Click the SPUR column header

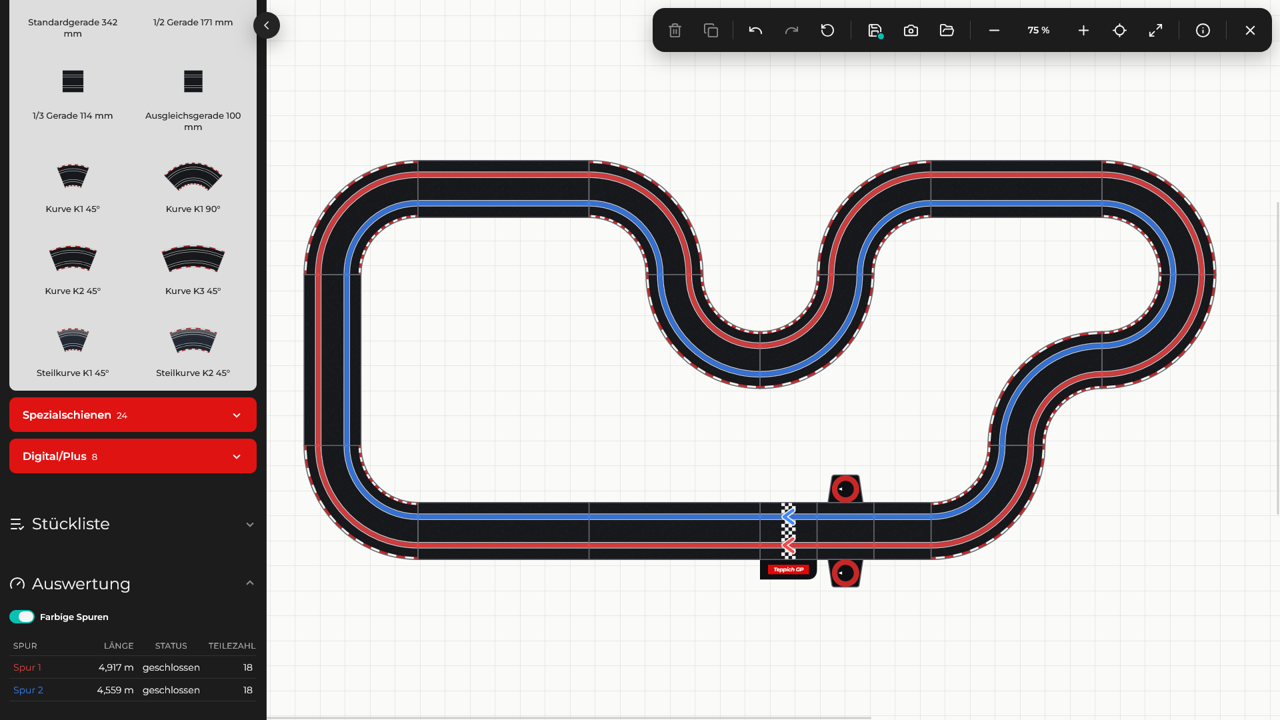coord(25,645)
